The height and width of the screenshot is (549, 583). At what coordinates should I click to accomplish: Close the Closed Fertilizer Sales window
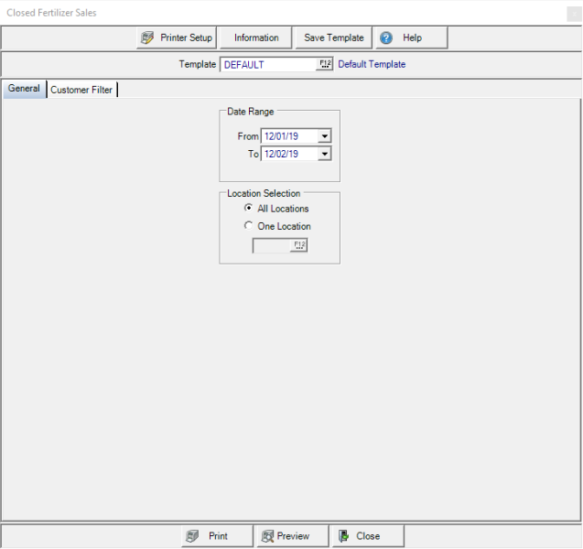click(573, 13)
